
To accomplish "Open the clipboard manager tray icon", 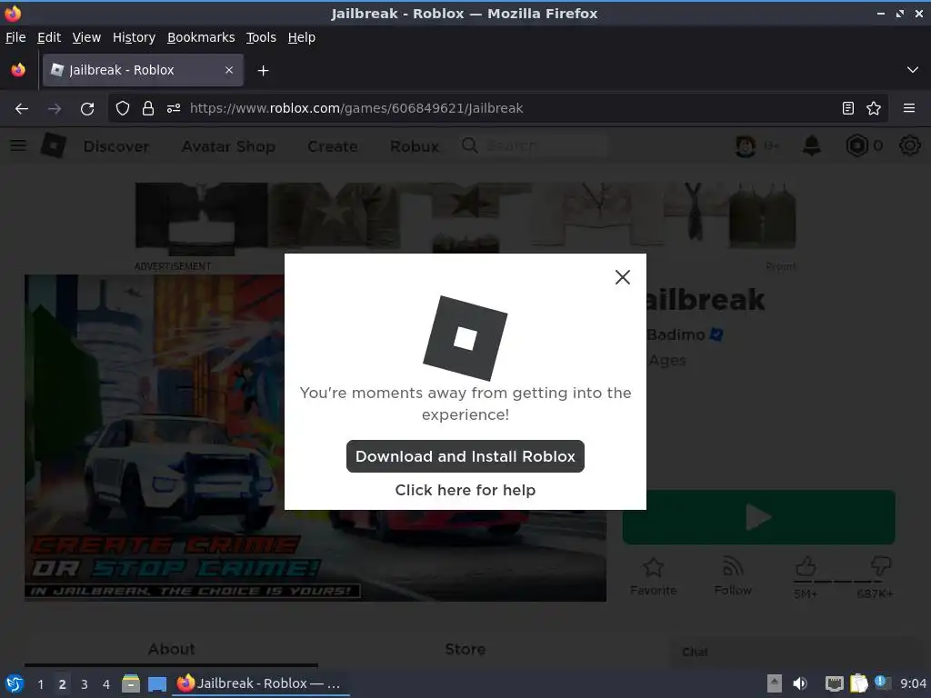I will pyautogui.click(x=858, y=683).
